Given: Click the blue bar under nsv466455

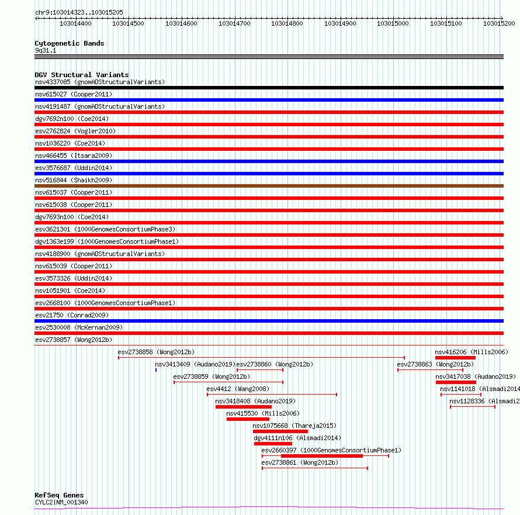Looking at the screenshot, I should [x=269, y=161].
